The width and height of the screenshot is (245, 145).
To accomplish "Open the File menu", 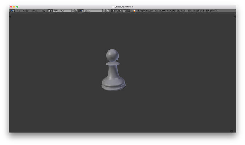I will click(18, 11).
